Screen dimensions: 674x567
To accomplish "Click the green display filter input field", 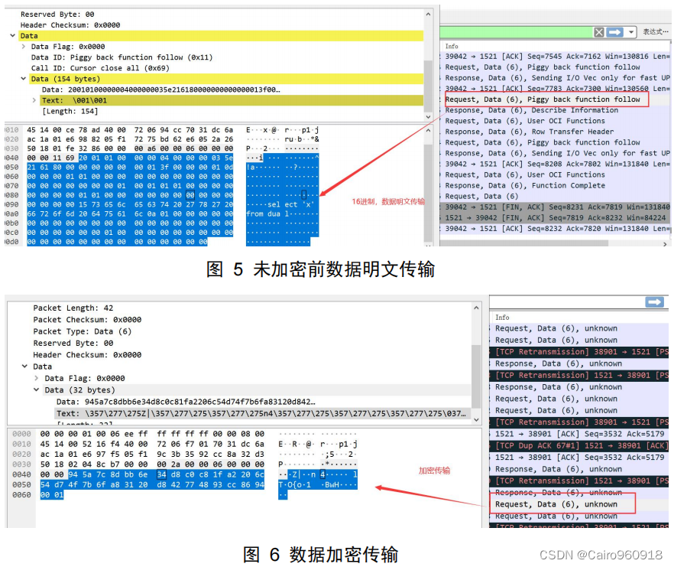I will click(x=517, y=32).
